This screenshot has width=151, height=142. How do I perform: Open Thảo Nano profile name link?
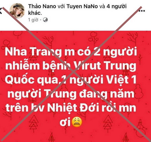42,7
